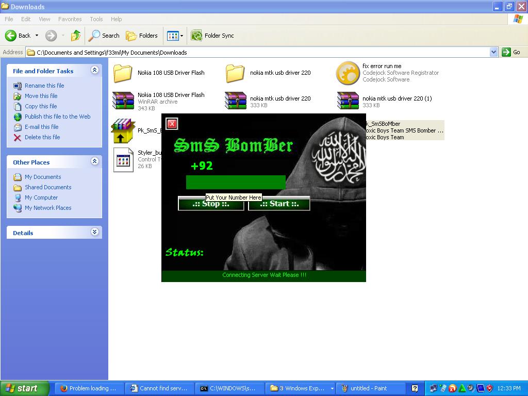This screenshot has width=528, height=396.
Task: Select the fix error run me application icon
Action: [348, 73]
